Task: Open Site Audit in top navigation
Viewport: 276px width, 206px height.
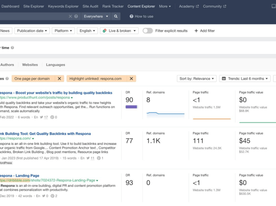Action: pyautogui.click(x=91, y=6)
